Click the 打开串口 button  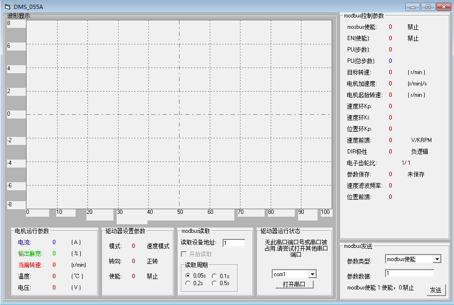coord(294,284)
